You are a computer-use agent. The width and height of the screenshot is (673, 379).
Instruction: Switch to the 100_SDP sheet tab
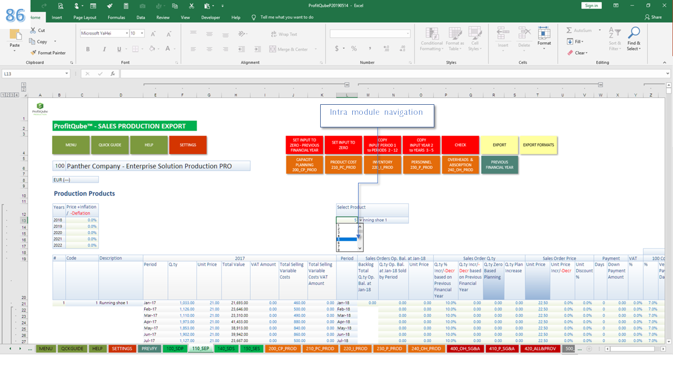tap(175, 348)
